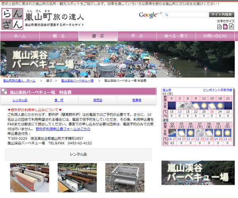Click the らんざん site logo
The height and width of the screenshot is (198, 238).
point(12,19)
